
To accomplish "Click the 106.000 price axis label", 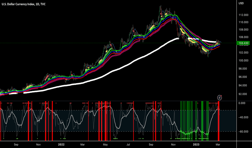I will tap(243, 37).
